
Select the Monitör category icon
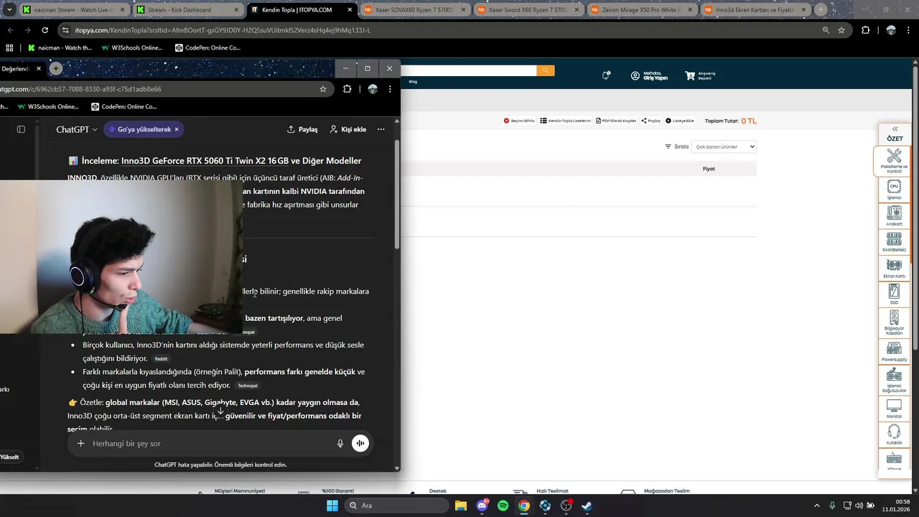coord(894,409)
